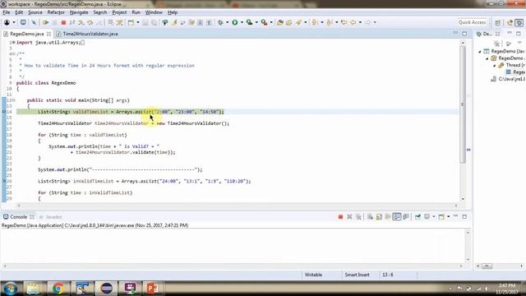The width and height of the screenshot is (526, 296).
Task: Open the Back navigation history dropdown arrow
Action: (360, 22)
